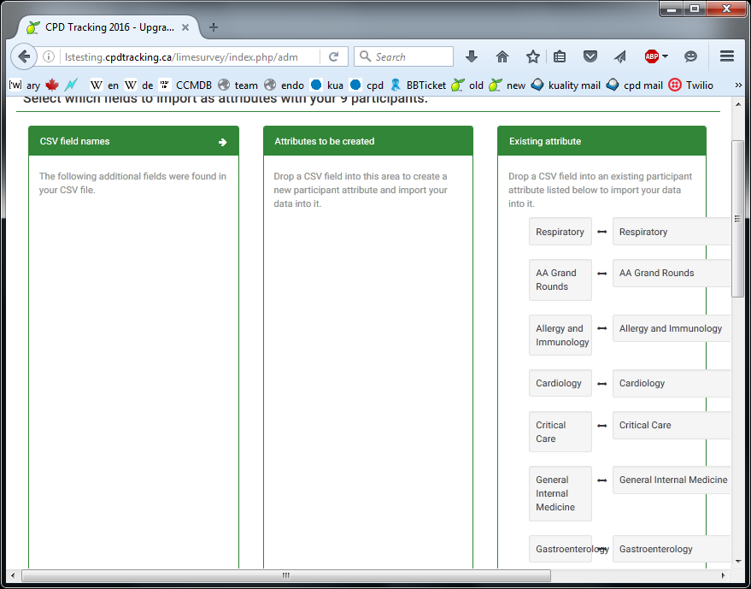This screenshot has width=751, height=589.
Task: Open the 'old' LimeSurvey bookmark
Action: click(x=467, y=85)
